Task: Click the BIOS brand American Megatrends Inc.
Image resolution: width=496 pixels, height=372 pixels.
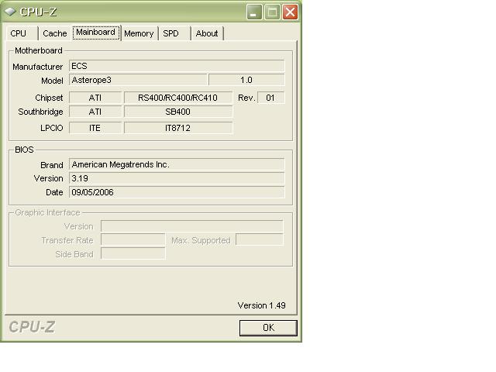Action: point(177,164)
